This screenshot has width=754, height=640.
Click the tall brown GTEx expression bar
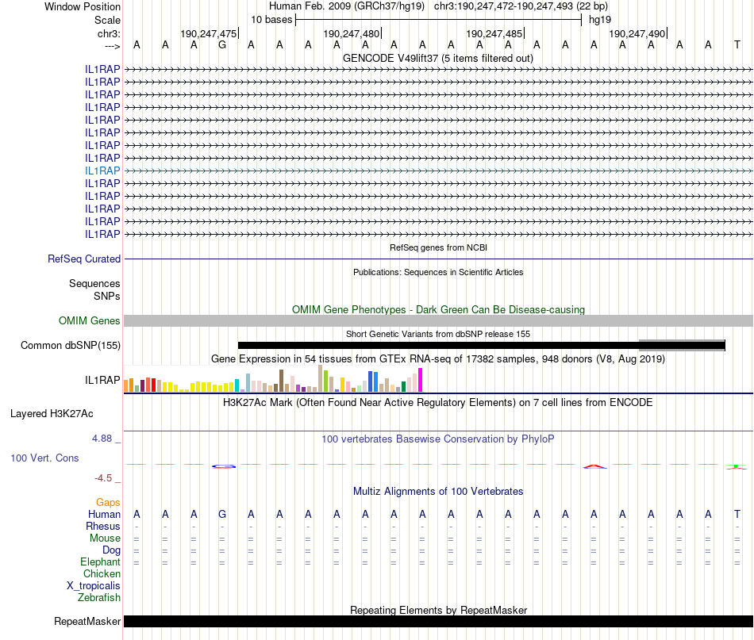click(x=281, y=381)
